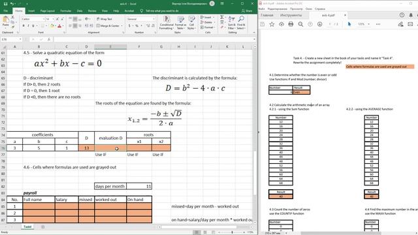The width and height of the screenshot is (418, 235).
Task: Add a new sheet with plus button
Action: (42, 227)
